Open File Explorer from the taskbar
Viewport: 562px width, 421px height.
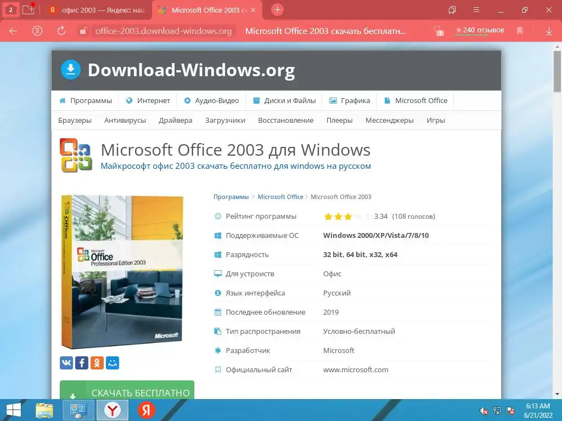44,410
